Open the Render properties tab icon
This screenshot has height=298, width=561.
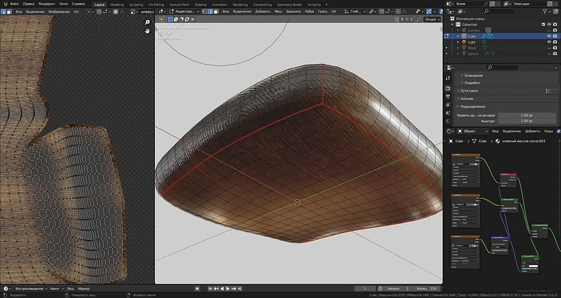coord(448,88)
